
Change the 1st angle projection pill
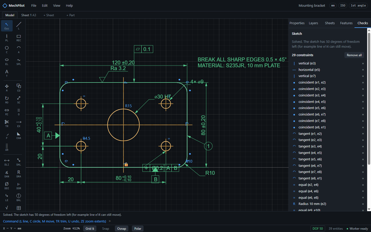pos(358,5)
